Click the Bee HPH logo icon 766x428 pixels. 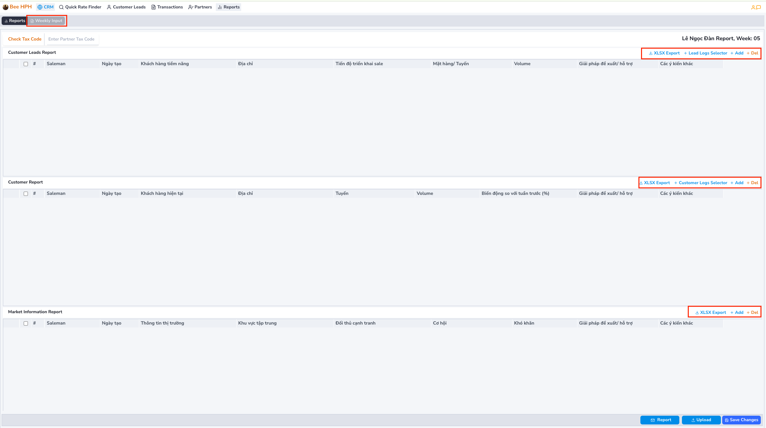pos(6,7)
